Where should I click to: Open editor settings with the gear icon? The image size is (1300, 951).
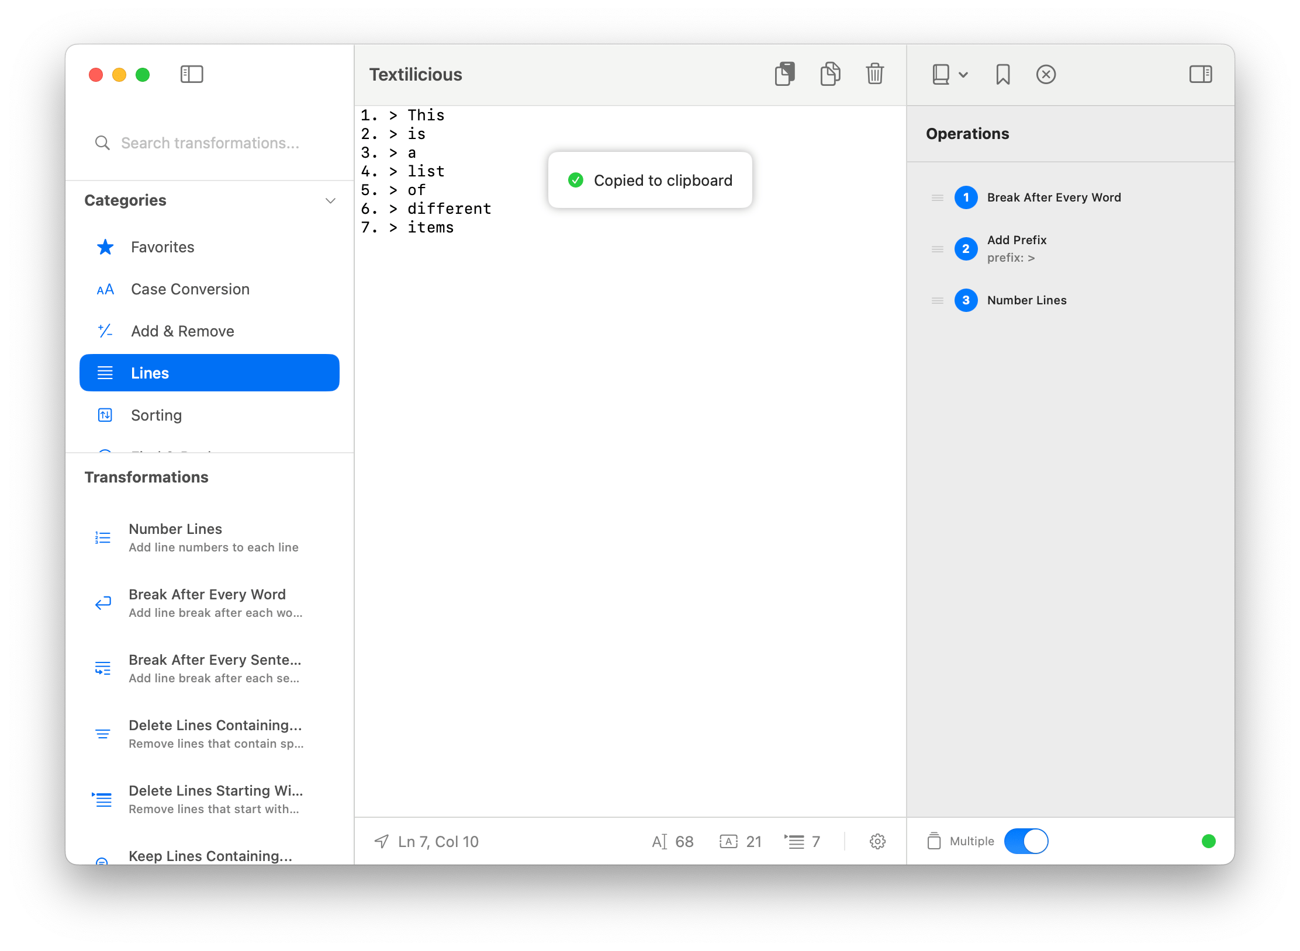(x=877, y=841)
